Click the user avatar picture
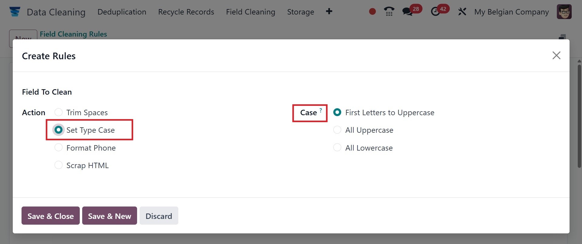This screenshot has height=244, width=582. (x=564, y=11)
